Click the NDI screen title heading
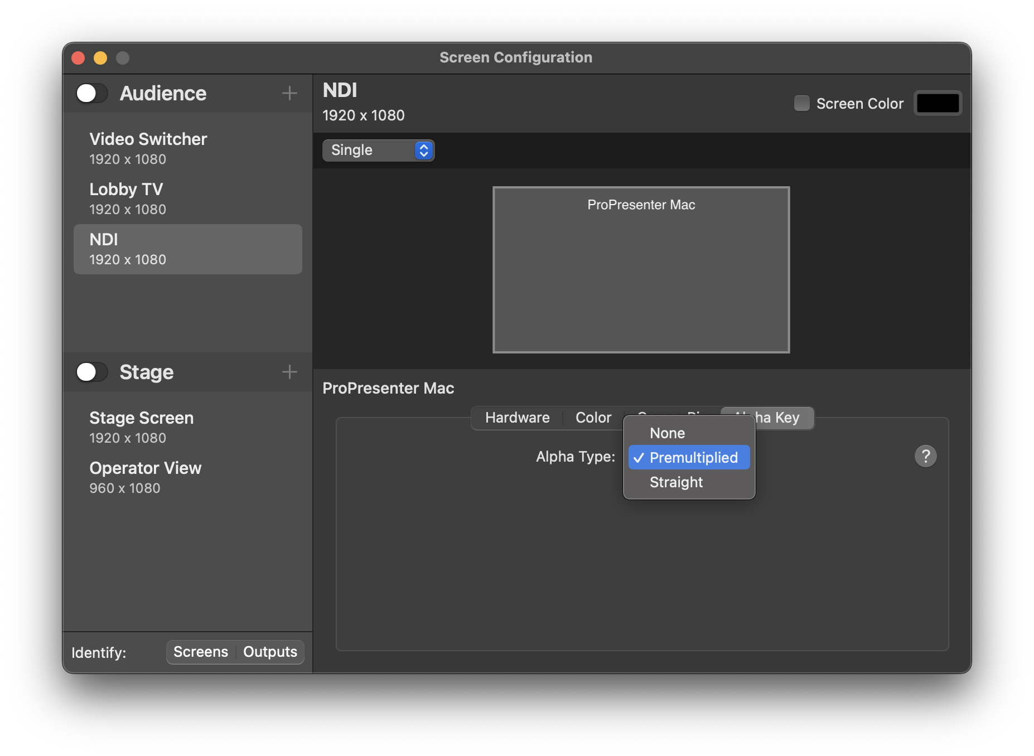1034x756 pixels. click(x=340, y=90)
